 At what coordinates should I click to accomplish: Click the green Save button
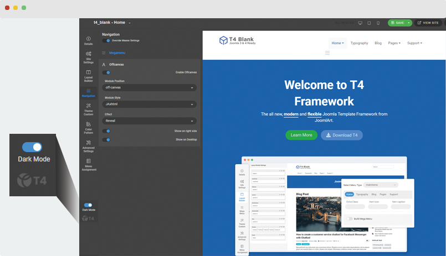point(397,23)
